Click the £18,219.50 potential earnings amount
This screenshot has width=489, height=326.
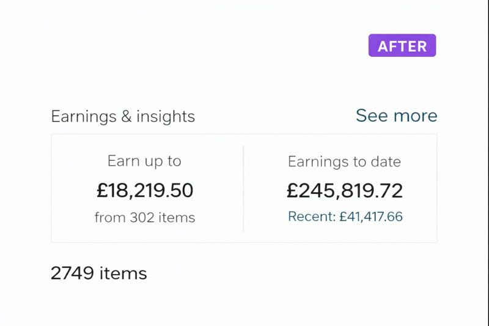[x=145, y=190]
